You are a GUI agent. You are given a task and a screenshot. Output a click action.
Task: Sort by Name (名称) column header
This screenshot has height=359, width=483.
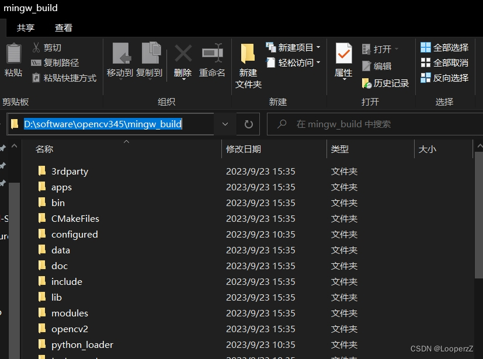(121, 149)
